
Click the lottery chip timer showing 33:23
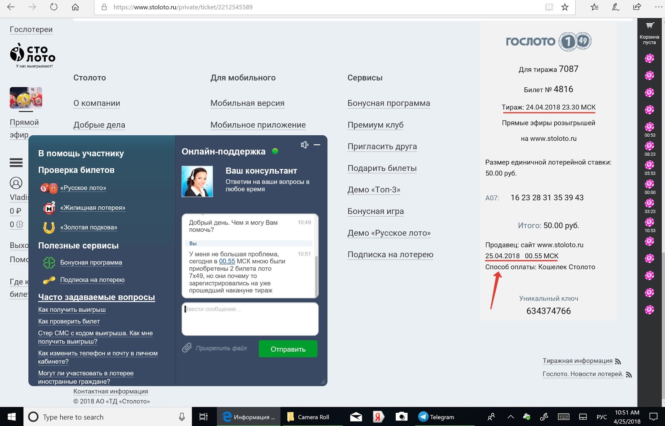pyautogui.click(x=650, y=206)
